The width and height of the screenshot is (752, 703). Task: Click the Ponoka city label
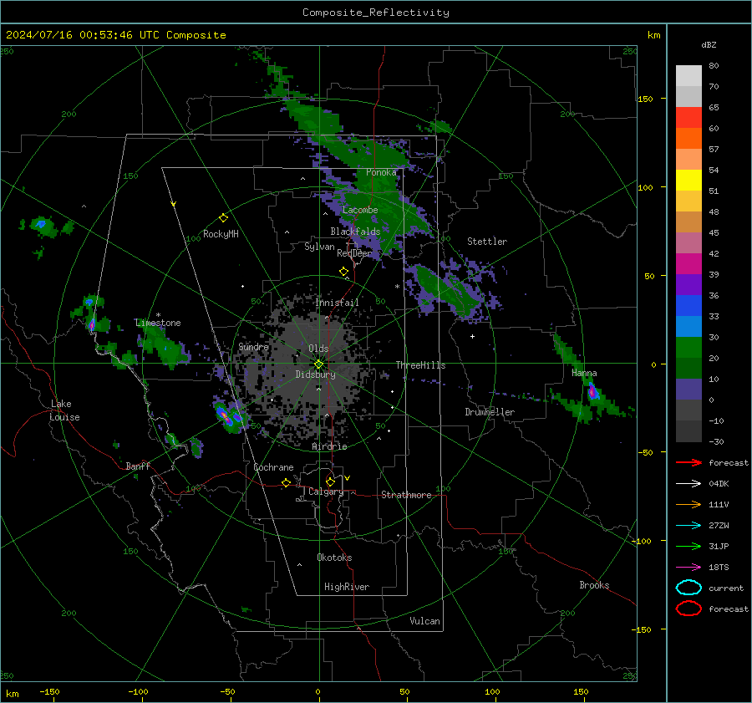point(381,172)
